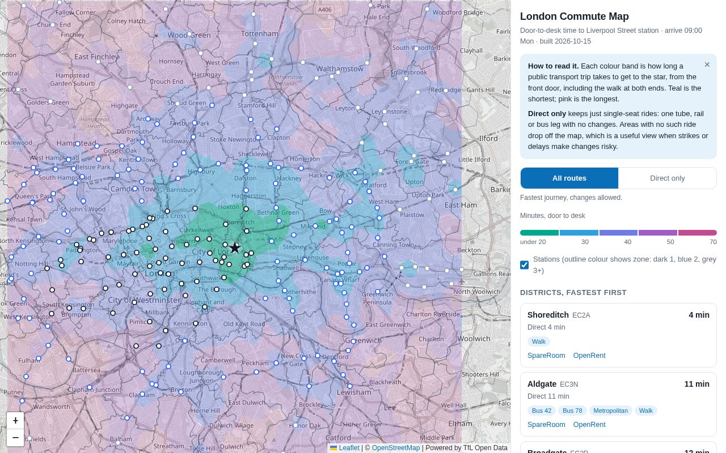This screenshot has width=726, height=453.
Task: Zoom out of the commute map
Action: tap(15, 438)
